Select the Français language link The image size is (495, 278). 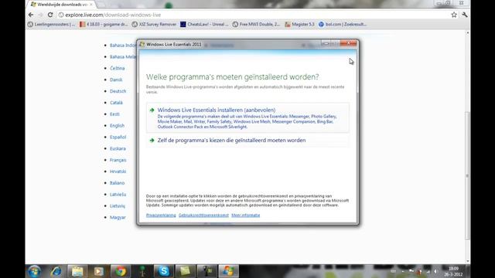tap(118, 160)
